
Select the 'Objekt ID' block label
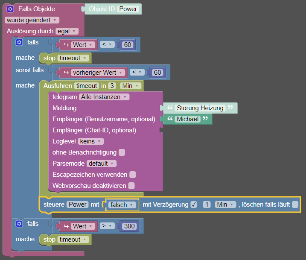102,9
